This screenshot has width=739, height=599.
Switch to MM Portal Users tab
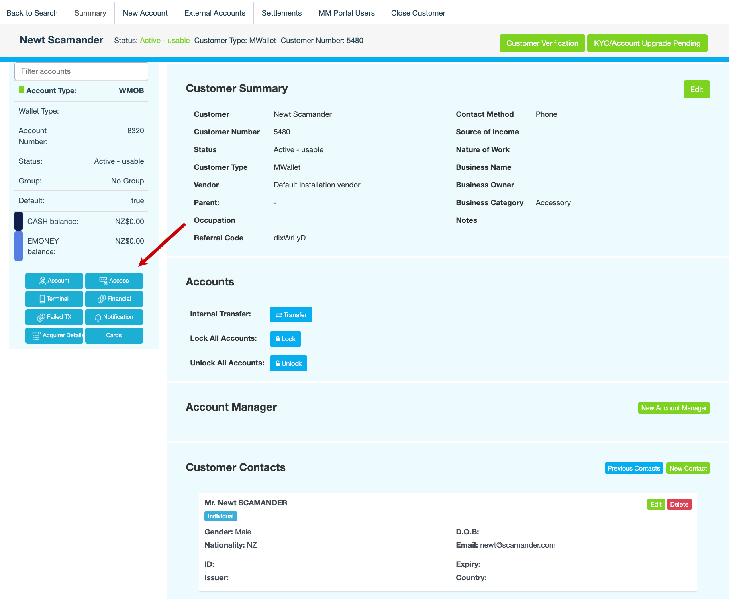tap(346, 13)
